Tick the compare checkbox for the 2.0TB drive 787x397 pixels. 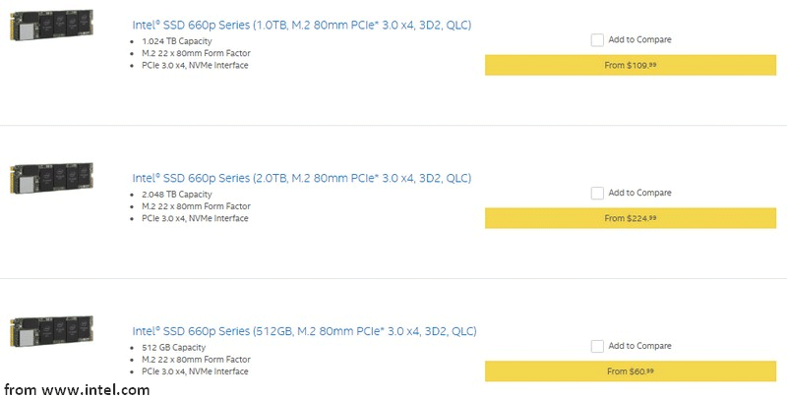pyautogui.click(x=597, y=193)
